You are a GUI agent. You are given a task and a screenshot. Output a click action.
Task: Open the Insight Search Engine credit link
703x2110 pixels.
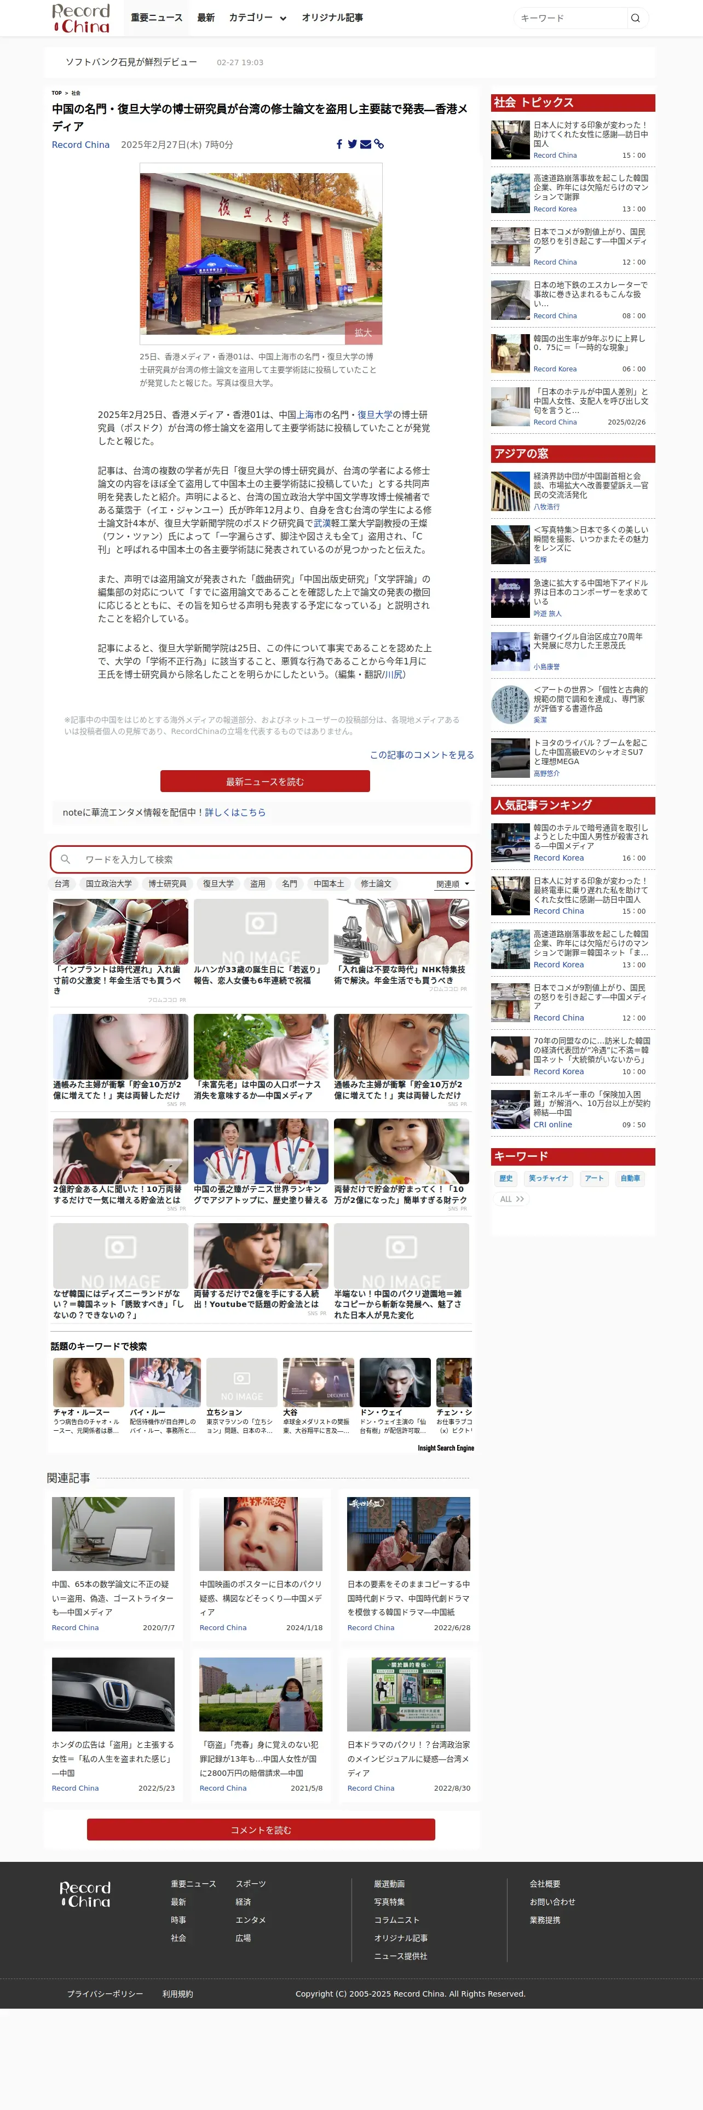click(446, 1448)
